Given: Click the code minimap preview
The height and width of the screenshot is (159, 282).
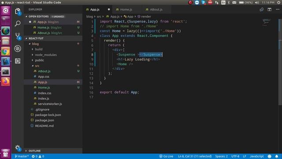Looking at the screenshot, I should tap(266, 23).
